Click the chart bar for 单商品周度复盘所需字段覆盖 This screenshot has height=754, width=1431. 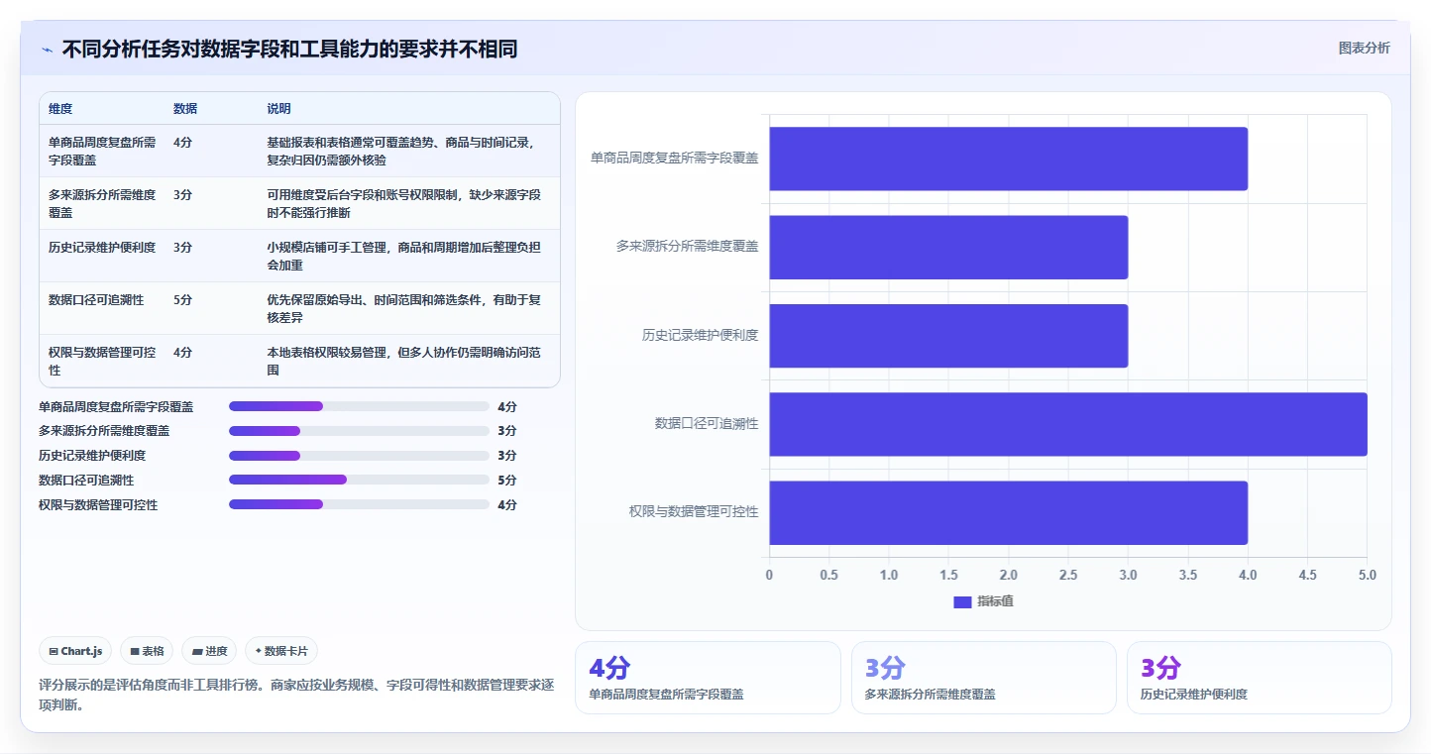(x=1008, y=159)
